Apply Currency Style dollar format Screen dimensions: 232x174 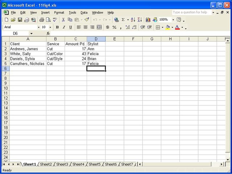[x=108, y=27]
